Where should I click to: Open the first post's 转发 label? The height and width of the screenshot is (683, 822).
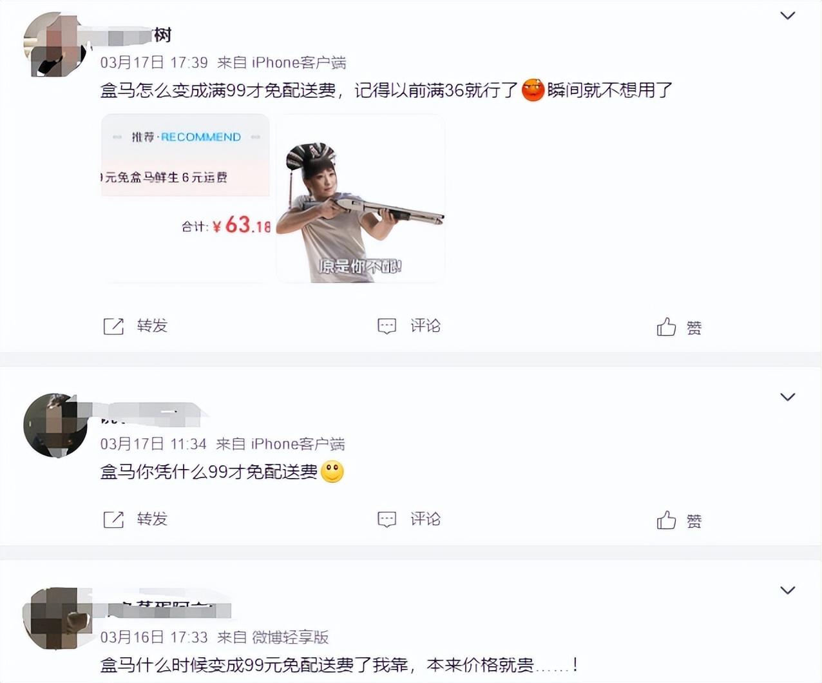[x=152, y=326]
